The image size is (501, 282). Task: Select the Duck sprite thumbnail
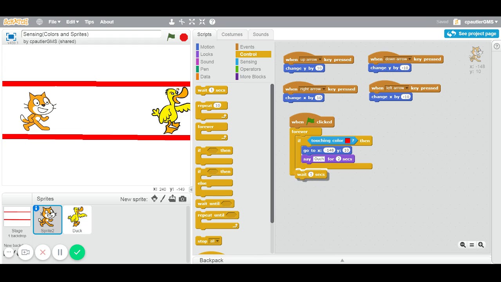77,220
